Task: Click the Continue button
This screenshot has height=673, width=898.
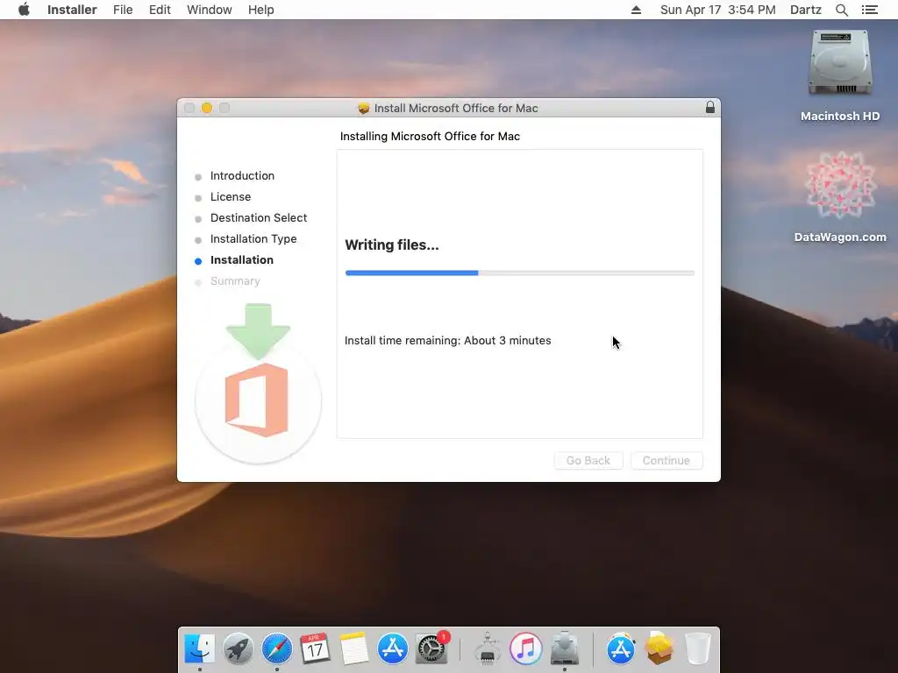Action: pyautogui.click(x=666, y=460)
